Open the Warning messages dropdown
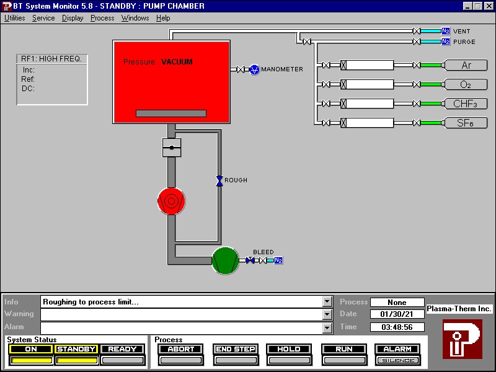Viewport: 496px width, 372px height. [327, 314]
